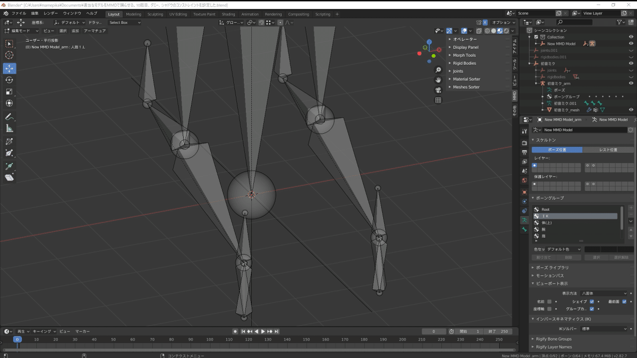Open the IKソルバー 標準 dropdown
This screenshot has width=637, height=358.
point(604,329)
